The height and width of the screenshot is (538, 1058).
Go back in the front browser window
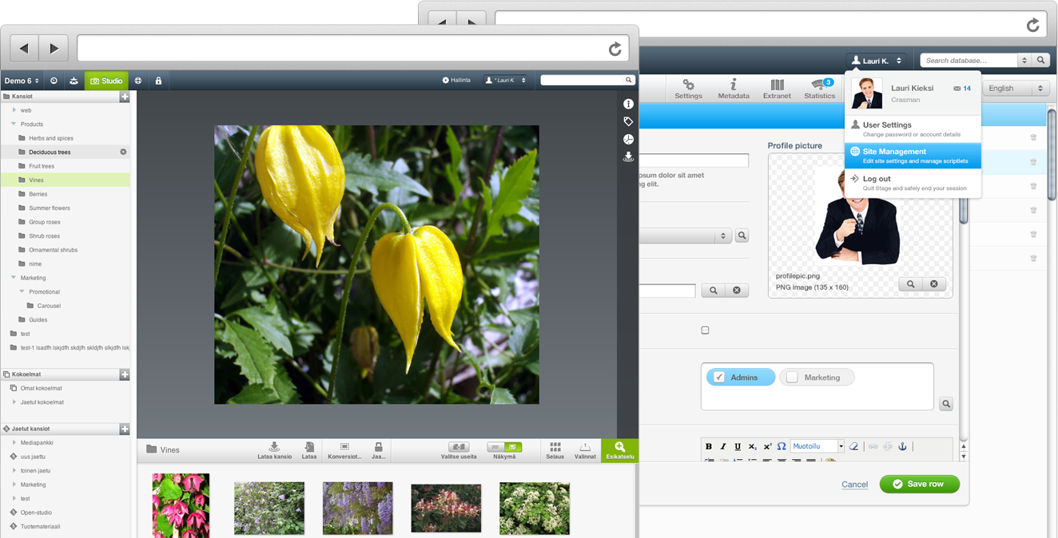(x=24, y=49)
